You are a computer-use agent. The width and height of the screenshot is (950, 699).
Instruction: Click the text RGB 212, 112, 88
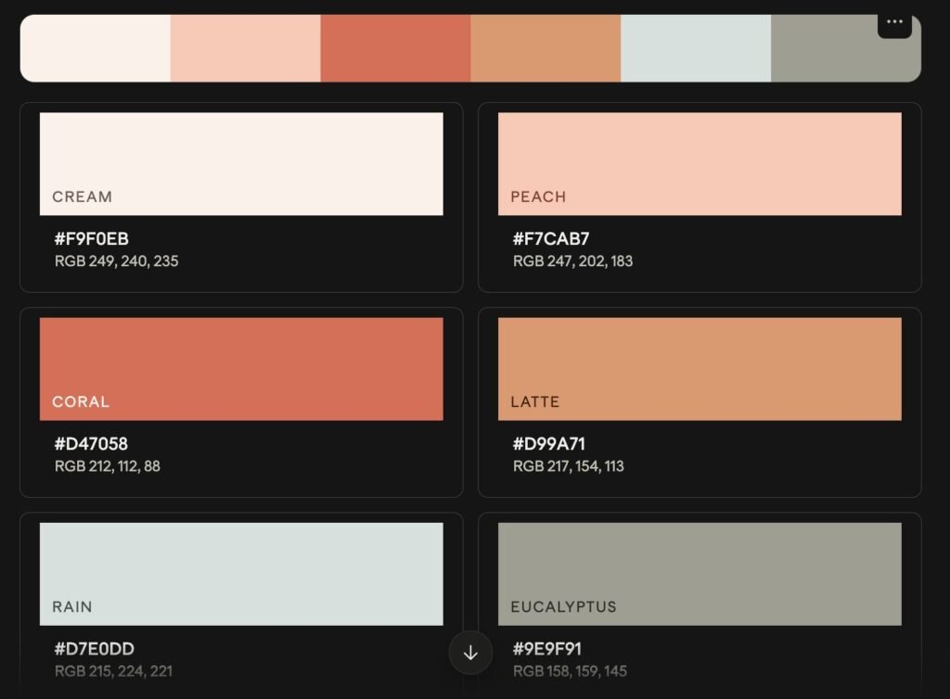(x=108, y=466)
